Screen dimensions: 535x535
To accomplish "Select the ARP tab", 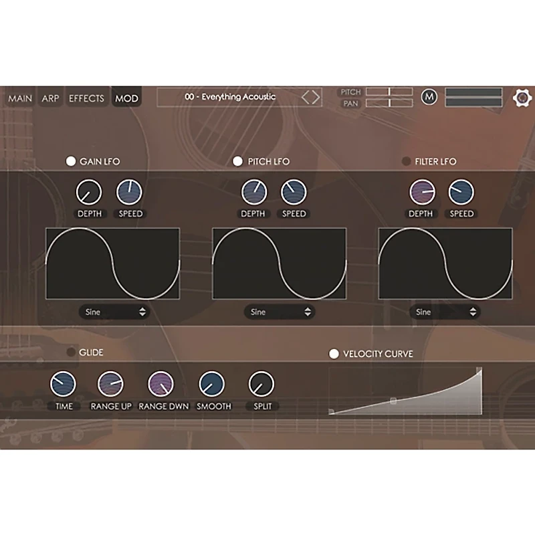I will pyautogui.click(x=50, y=98).
